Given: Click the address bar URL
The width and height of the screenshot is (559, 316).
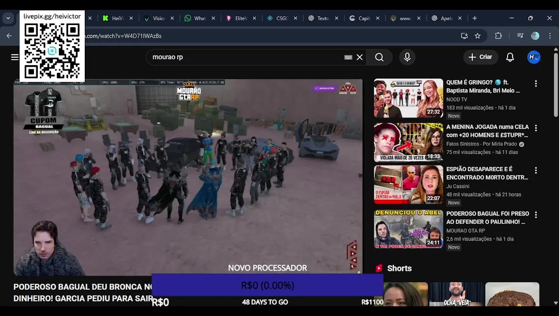Looking at the screenshot, I should tap(124, 36).
